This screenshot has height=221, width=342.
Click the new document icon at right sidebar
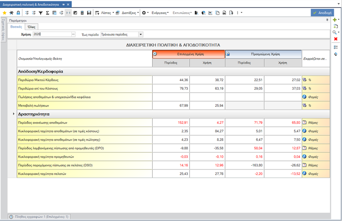336,26
